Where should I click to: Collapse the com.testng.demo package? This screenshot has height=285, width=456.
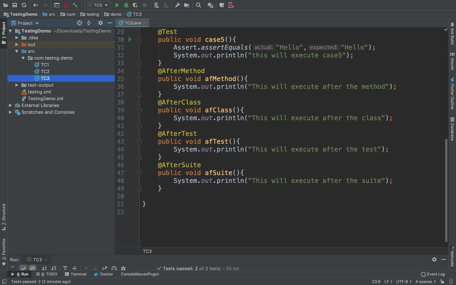(x=23, y=58)
